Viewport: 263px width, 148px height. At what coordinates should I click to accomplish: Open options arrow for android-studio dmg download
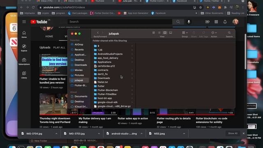[141, 134]
